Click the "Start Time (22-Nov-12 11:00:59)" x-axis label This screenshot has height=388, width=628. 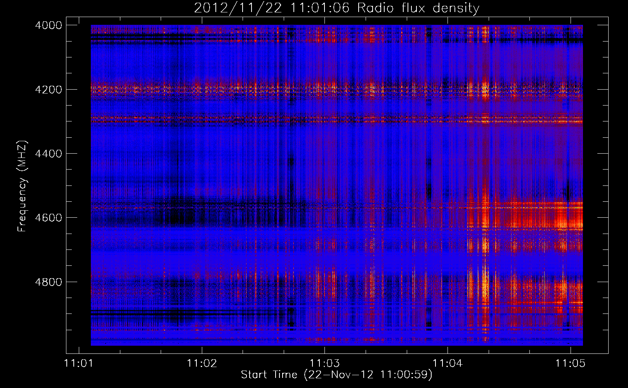tap(337, 375)
